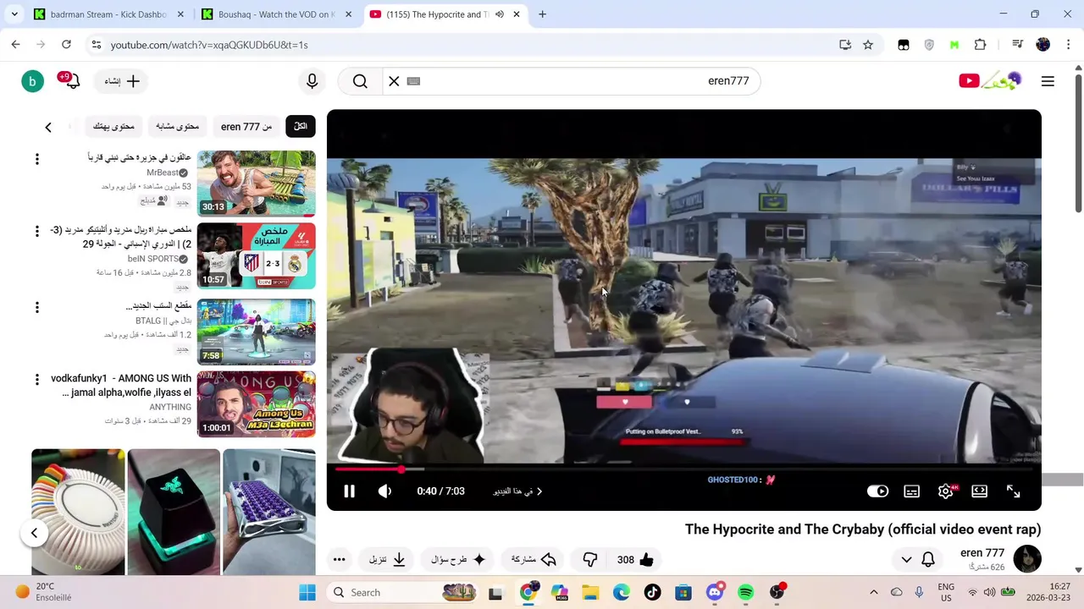The width and height of the screenshot is (1084, 609).
Task: Open the account avatar with letter b
Action: 32,81
